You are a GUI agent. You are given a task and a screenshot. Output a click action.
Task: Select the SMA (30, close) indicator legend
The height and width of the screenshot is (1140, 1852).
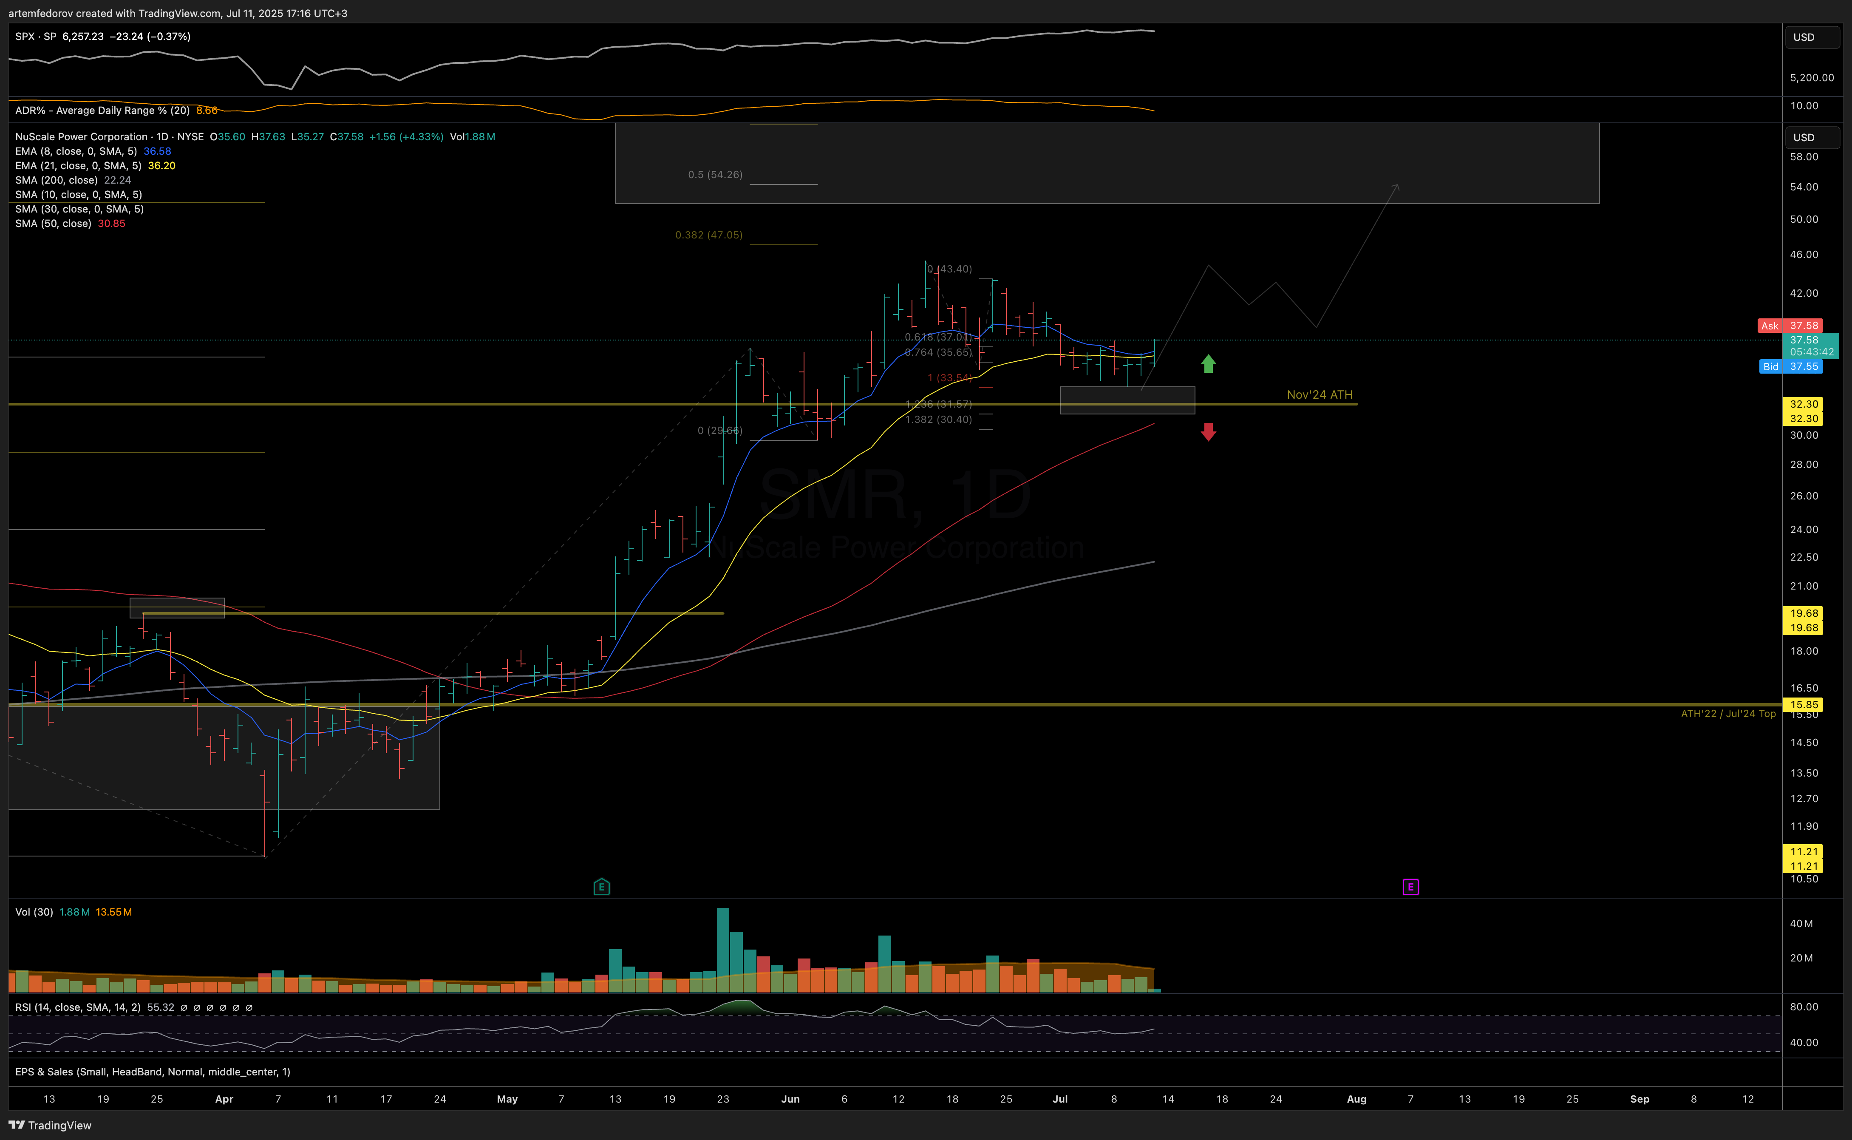[79, 209]
